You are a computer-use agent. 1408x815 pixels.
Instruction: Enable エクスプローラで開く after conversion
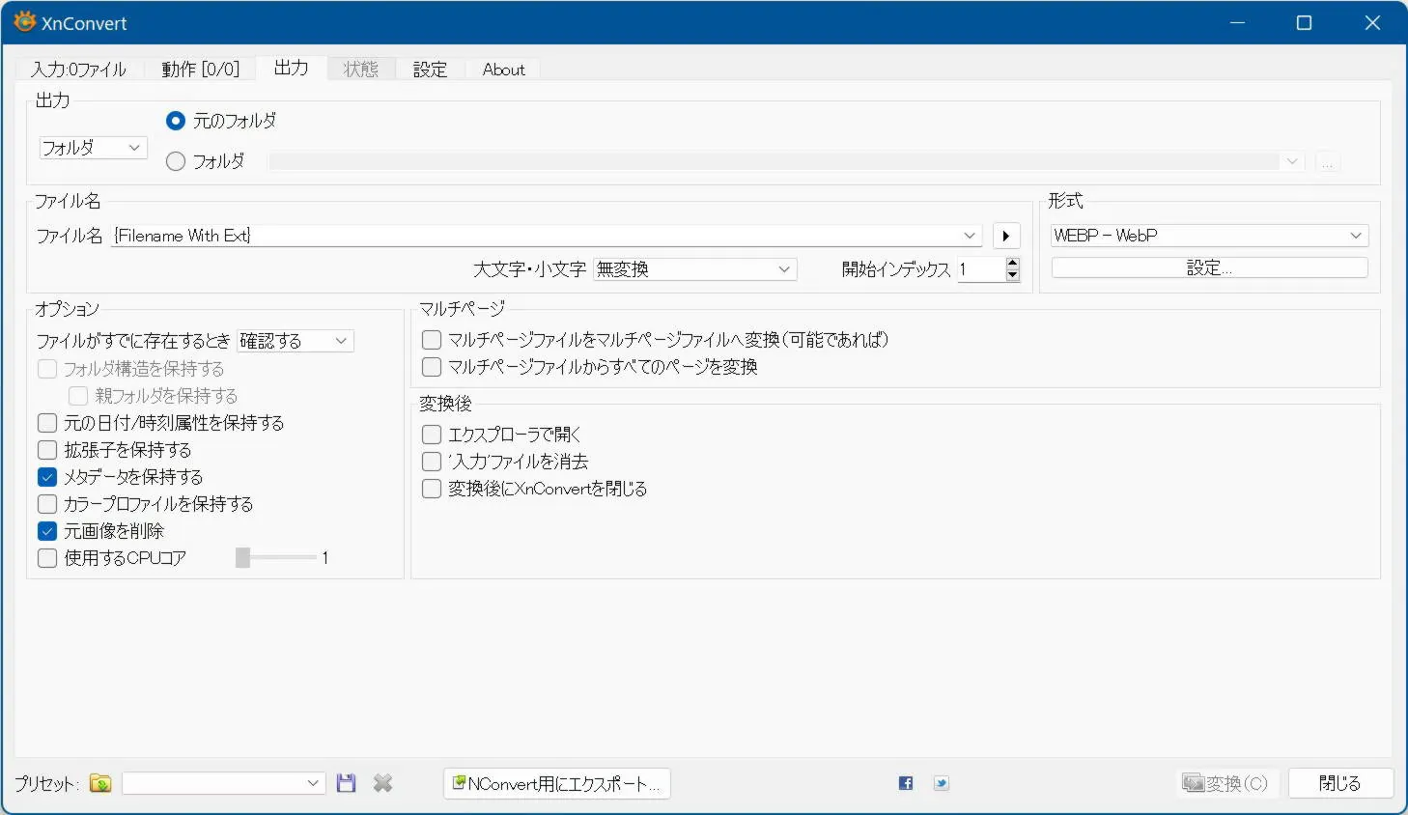click(x=432, y=435)
